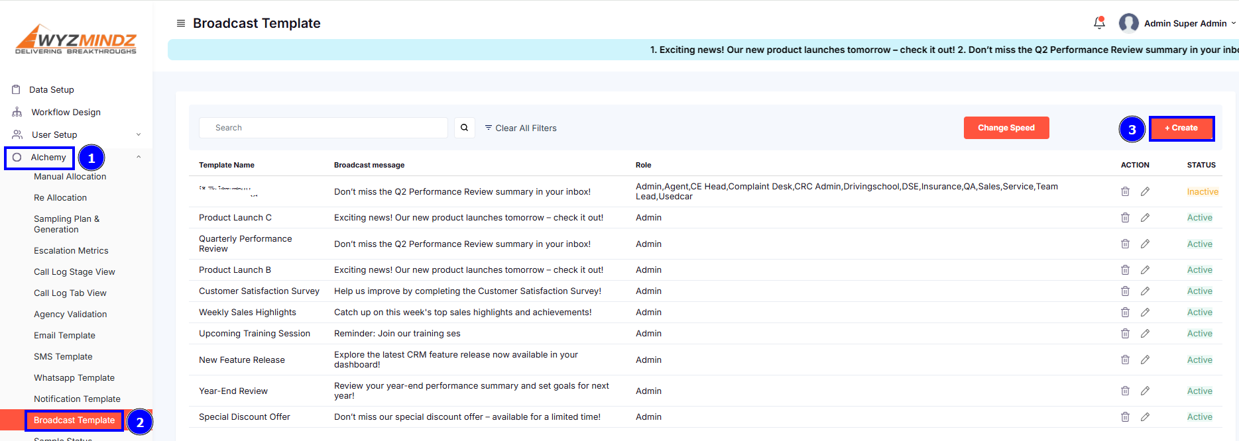Delete the Product Launch C template
This screenshot has width=1239, height=441.
click(1125, 218)
